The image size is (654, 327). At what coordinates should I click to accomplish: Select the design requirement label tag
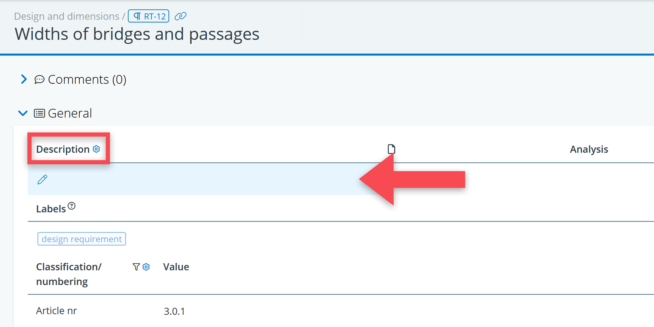[x=82, y=239]
